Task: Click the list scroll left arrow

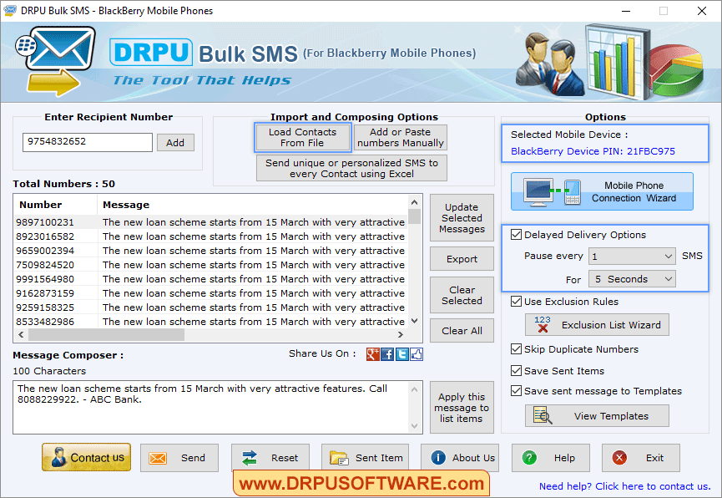Action: pos(21,335)
